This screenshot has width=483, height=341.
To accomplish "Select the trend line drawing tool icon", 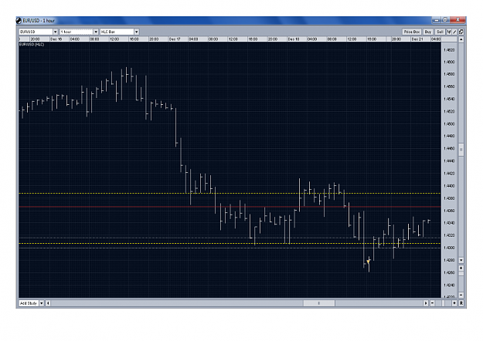I will (x=454, y=32).
